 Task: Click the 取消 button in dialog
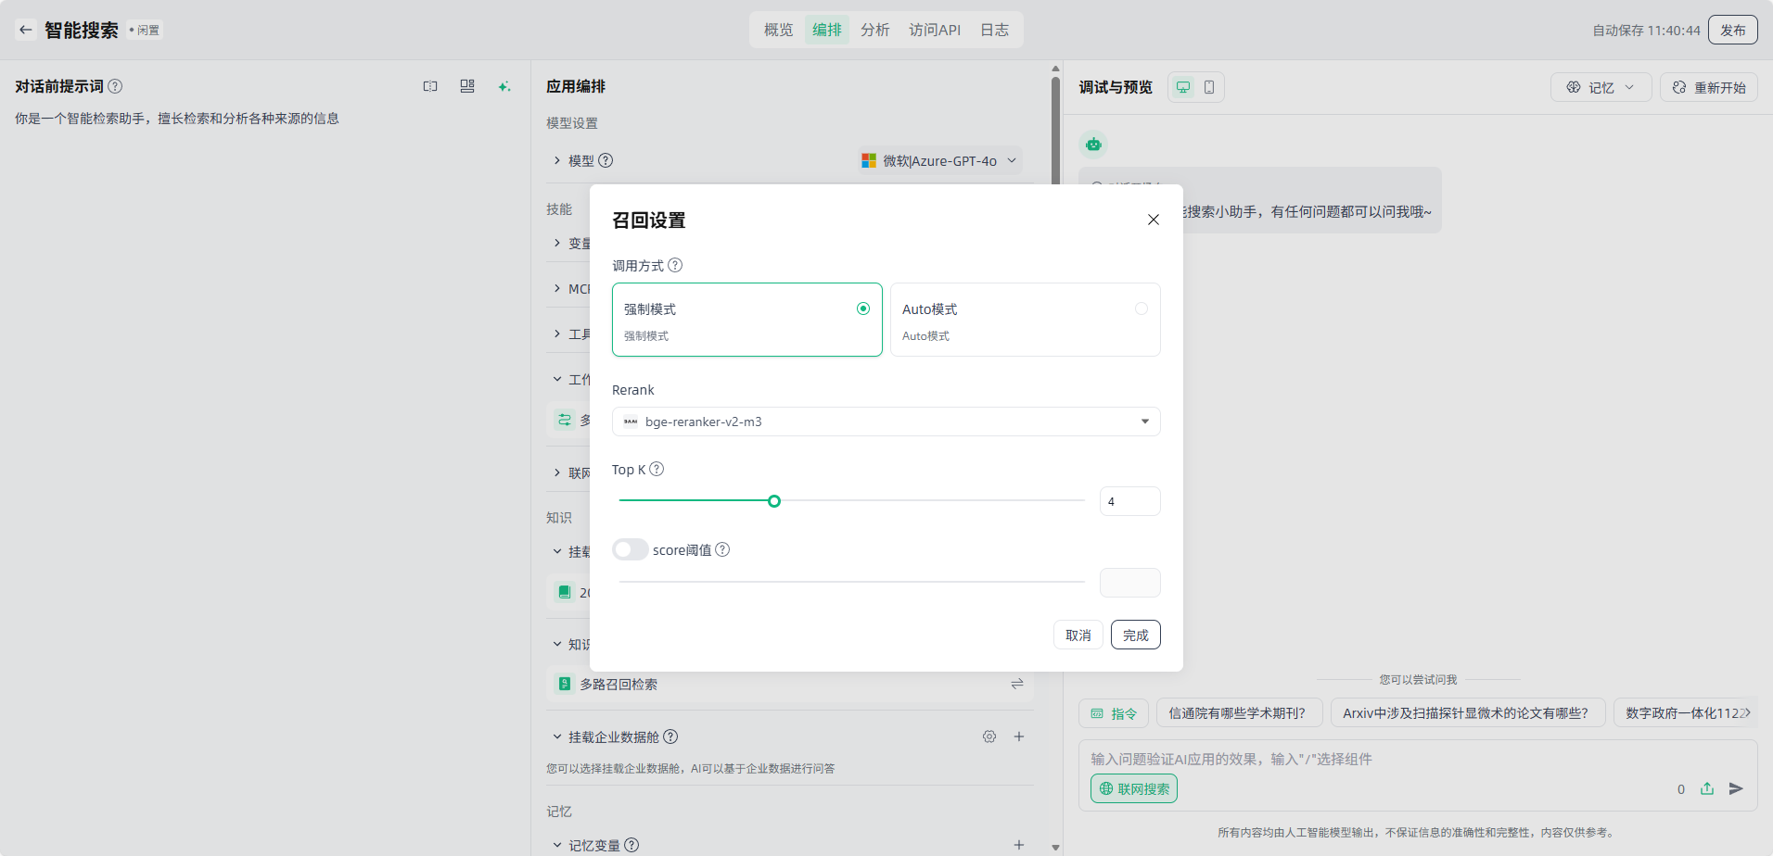[1078, 635]
